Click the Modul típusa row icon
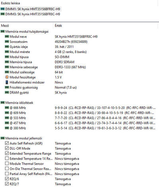Screen dimensions: 159x190 (7, 57)
